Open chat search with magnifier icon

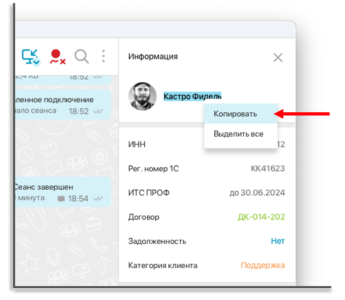click(82, 57)
